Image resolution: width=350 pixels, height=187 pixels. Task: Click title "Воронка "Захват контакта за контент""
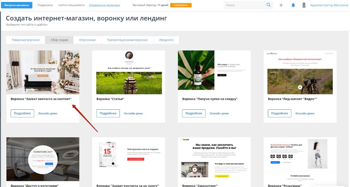click(41, 99)
